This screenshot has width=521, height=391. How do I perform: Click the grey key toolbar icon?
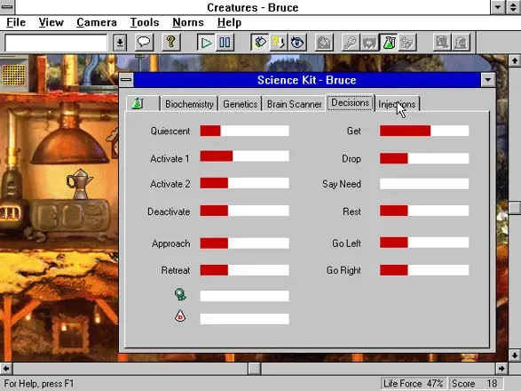point(351,43)
